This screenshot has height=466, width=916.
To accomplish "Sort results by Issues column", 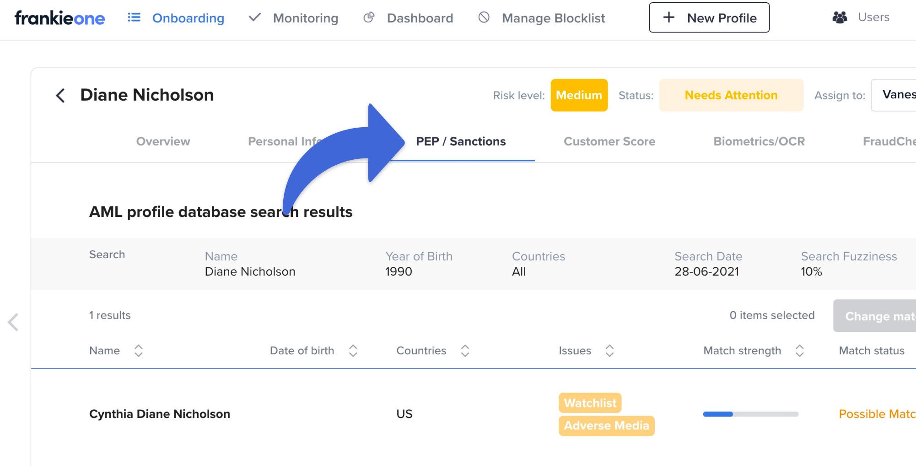I will click(x=609, y=351).
